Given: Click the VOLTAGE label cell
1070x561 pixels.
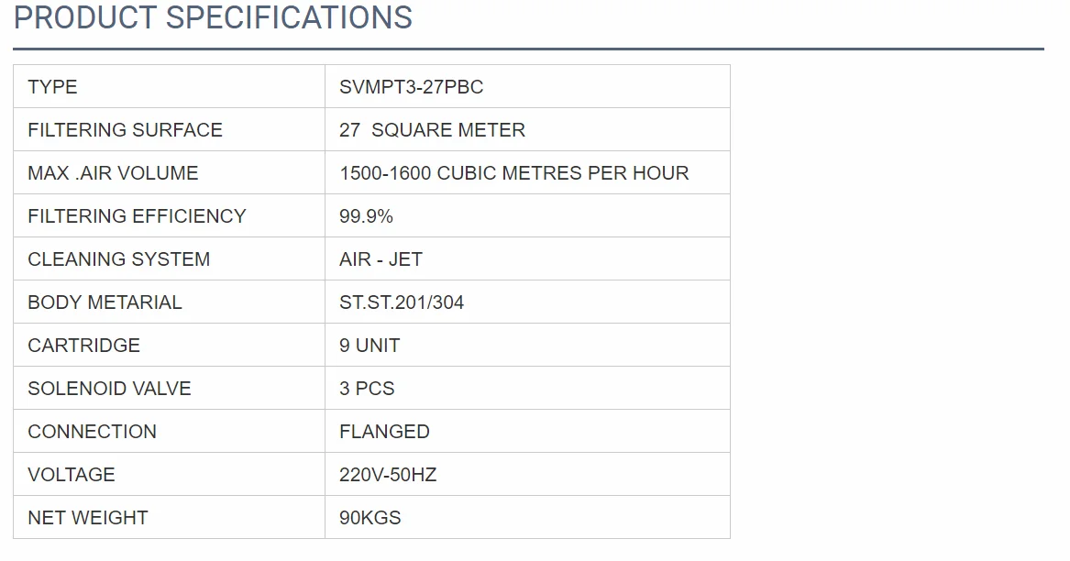Looking at the screenshot, I should click(72, 475).
